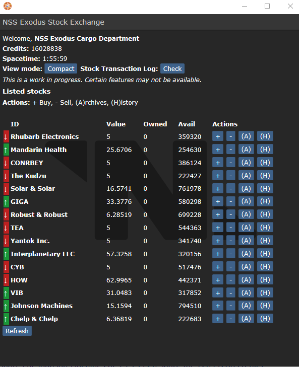Check the Stock Transaction Log

pyautogui.click(x=172, y=68)
